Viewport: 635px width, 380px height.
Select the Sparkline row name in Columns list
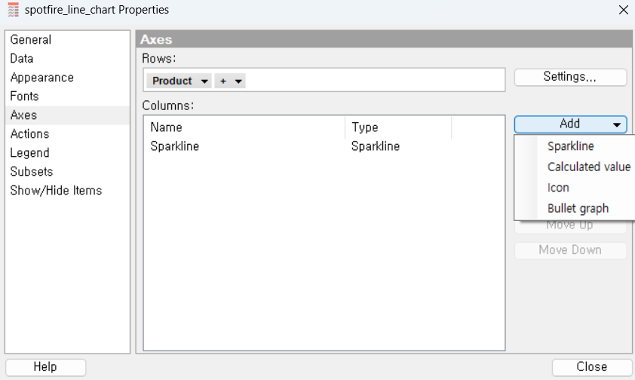pyautogui.click(x=174, y=146)
